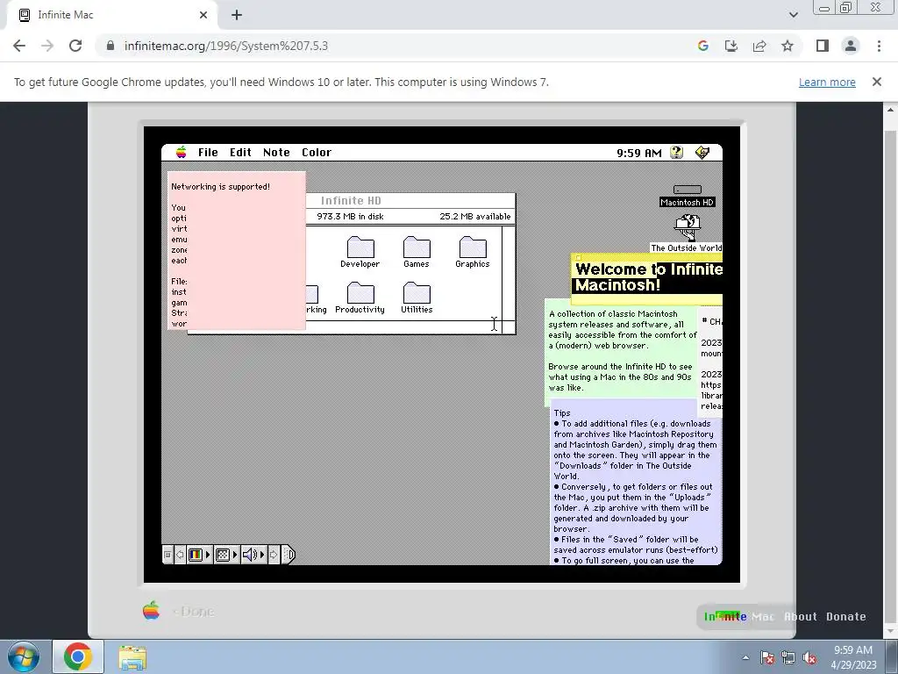The image size is (898, 674).
Task: Click the Infinite HD window title bar
Action: click(410, 201)
